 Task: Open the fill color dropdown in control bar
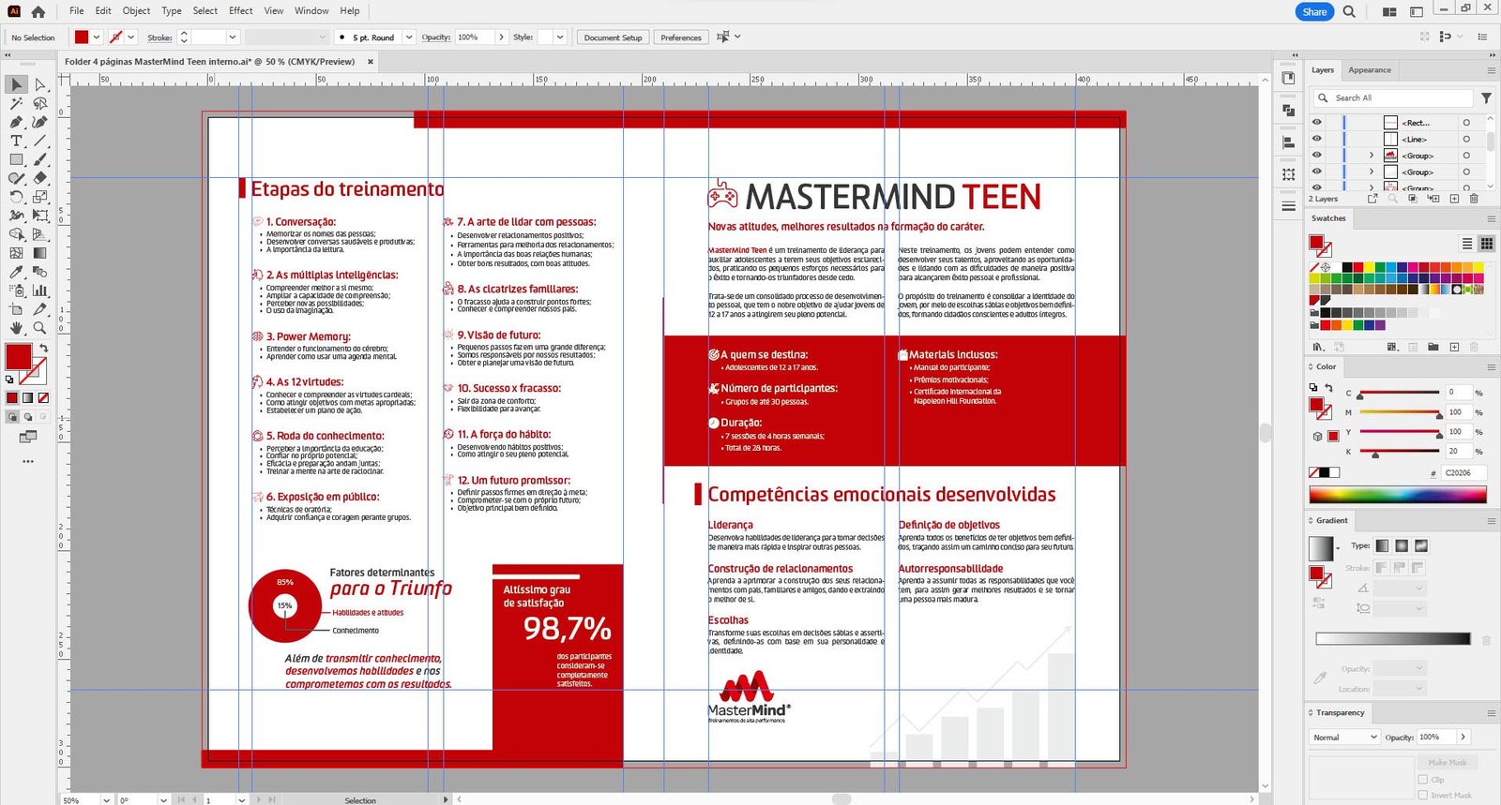click(97, 37)
